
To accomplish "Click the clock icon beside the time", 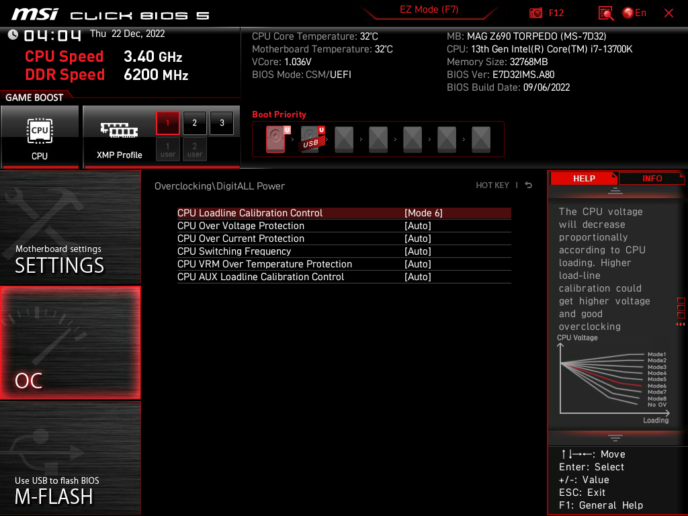I will click(13, 34).
